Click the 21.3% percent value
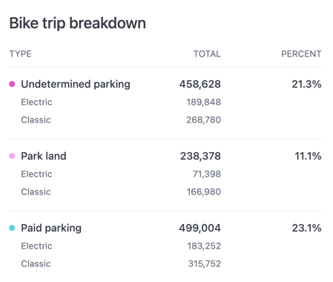Viewport: 333px width, 282px height. [306, 85]
